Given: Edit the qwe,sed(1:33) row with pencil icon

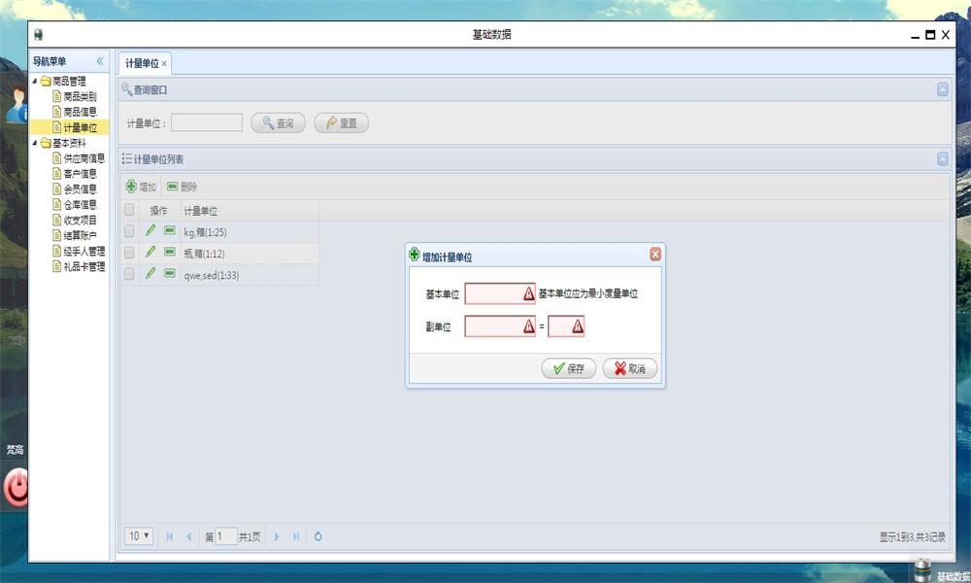Looking at the screenshot, I should (151, 273).
